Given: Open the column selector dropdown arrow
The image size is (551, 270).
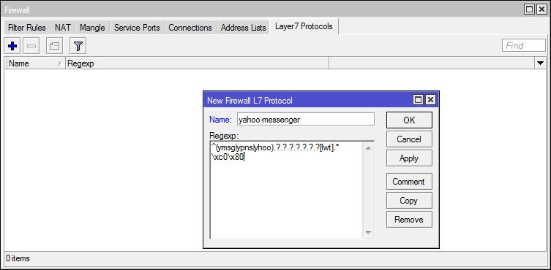Looking at the screenshot, I should 541,63.
